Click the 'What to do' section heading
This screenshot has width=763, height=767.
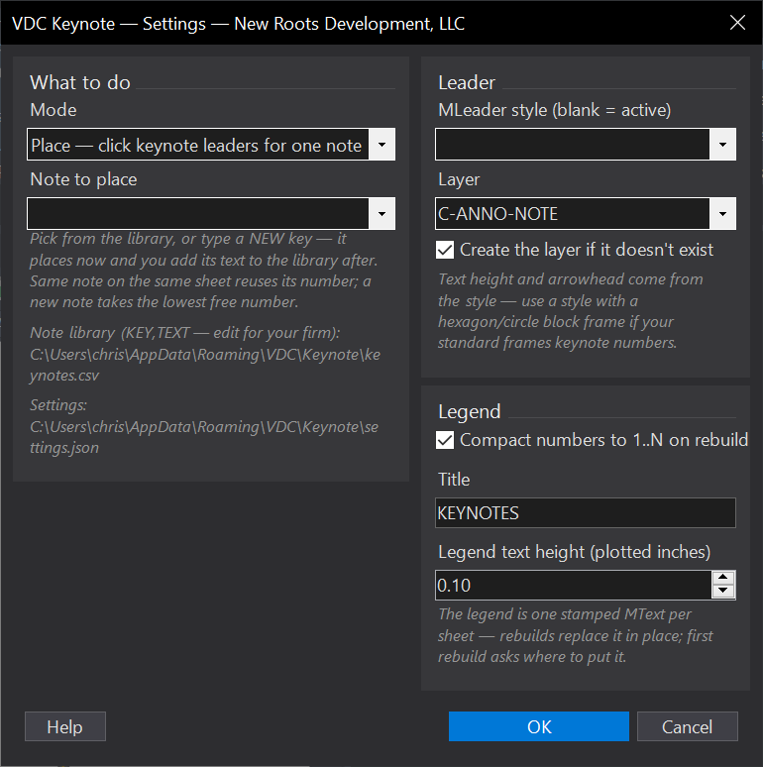point(80,82)
